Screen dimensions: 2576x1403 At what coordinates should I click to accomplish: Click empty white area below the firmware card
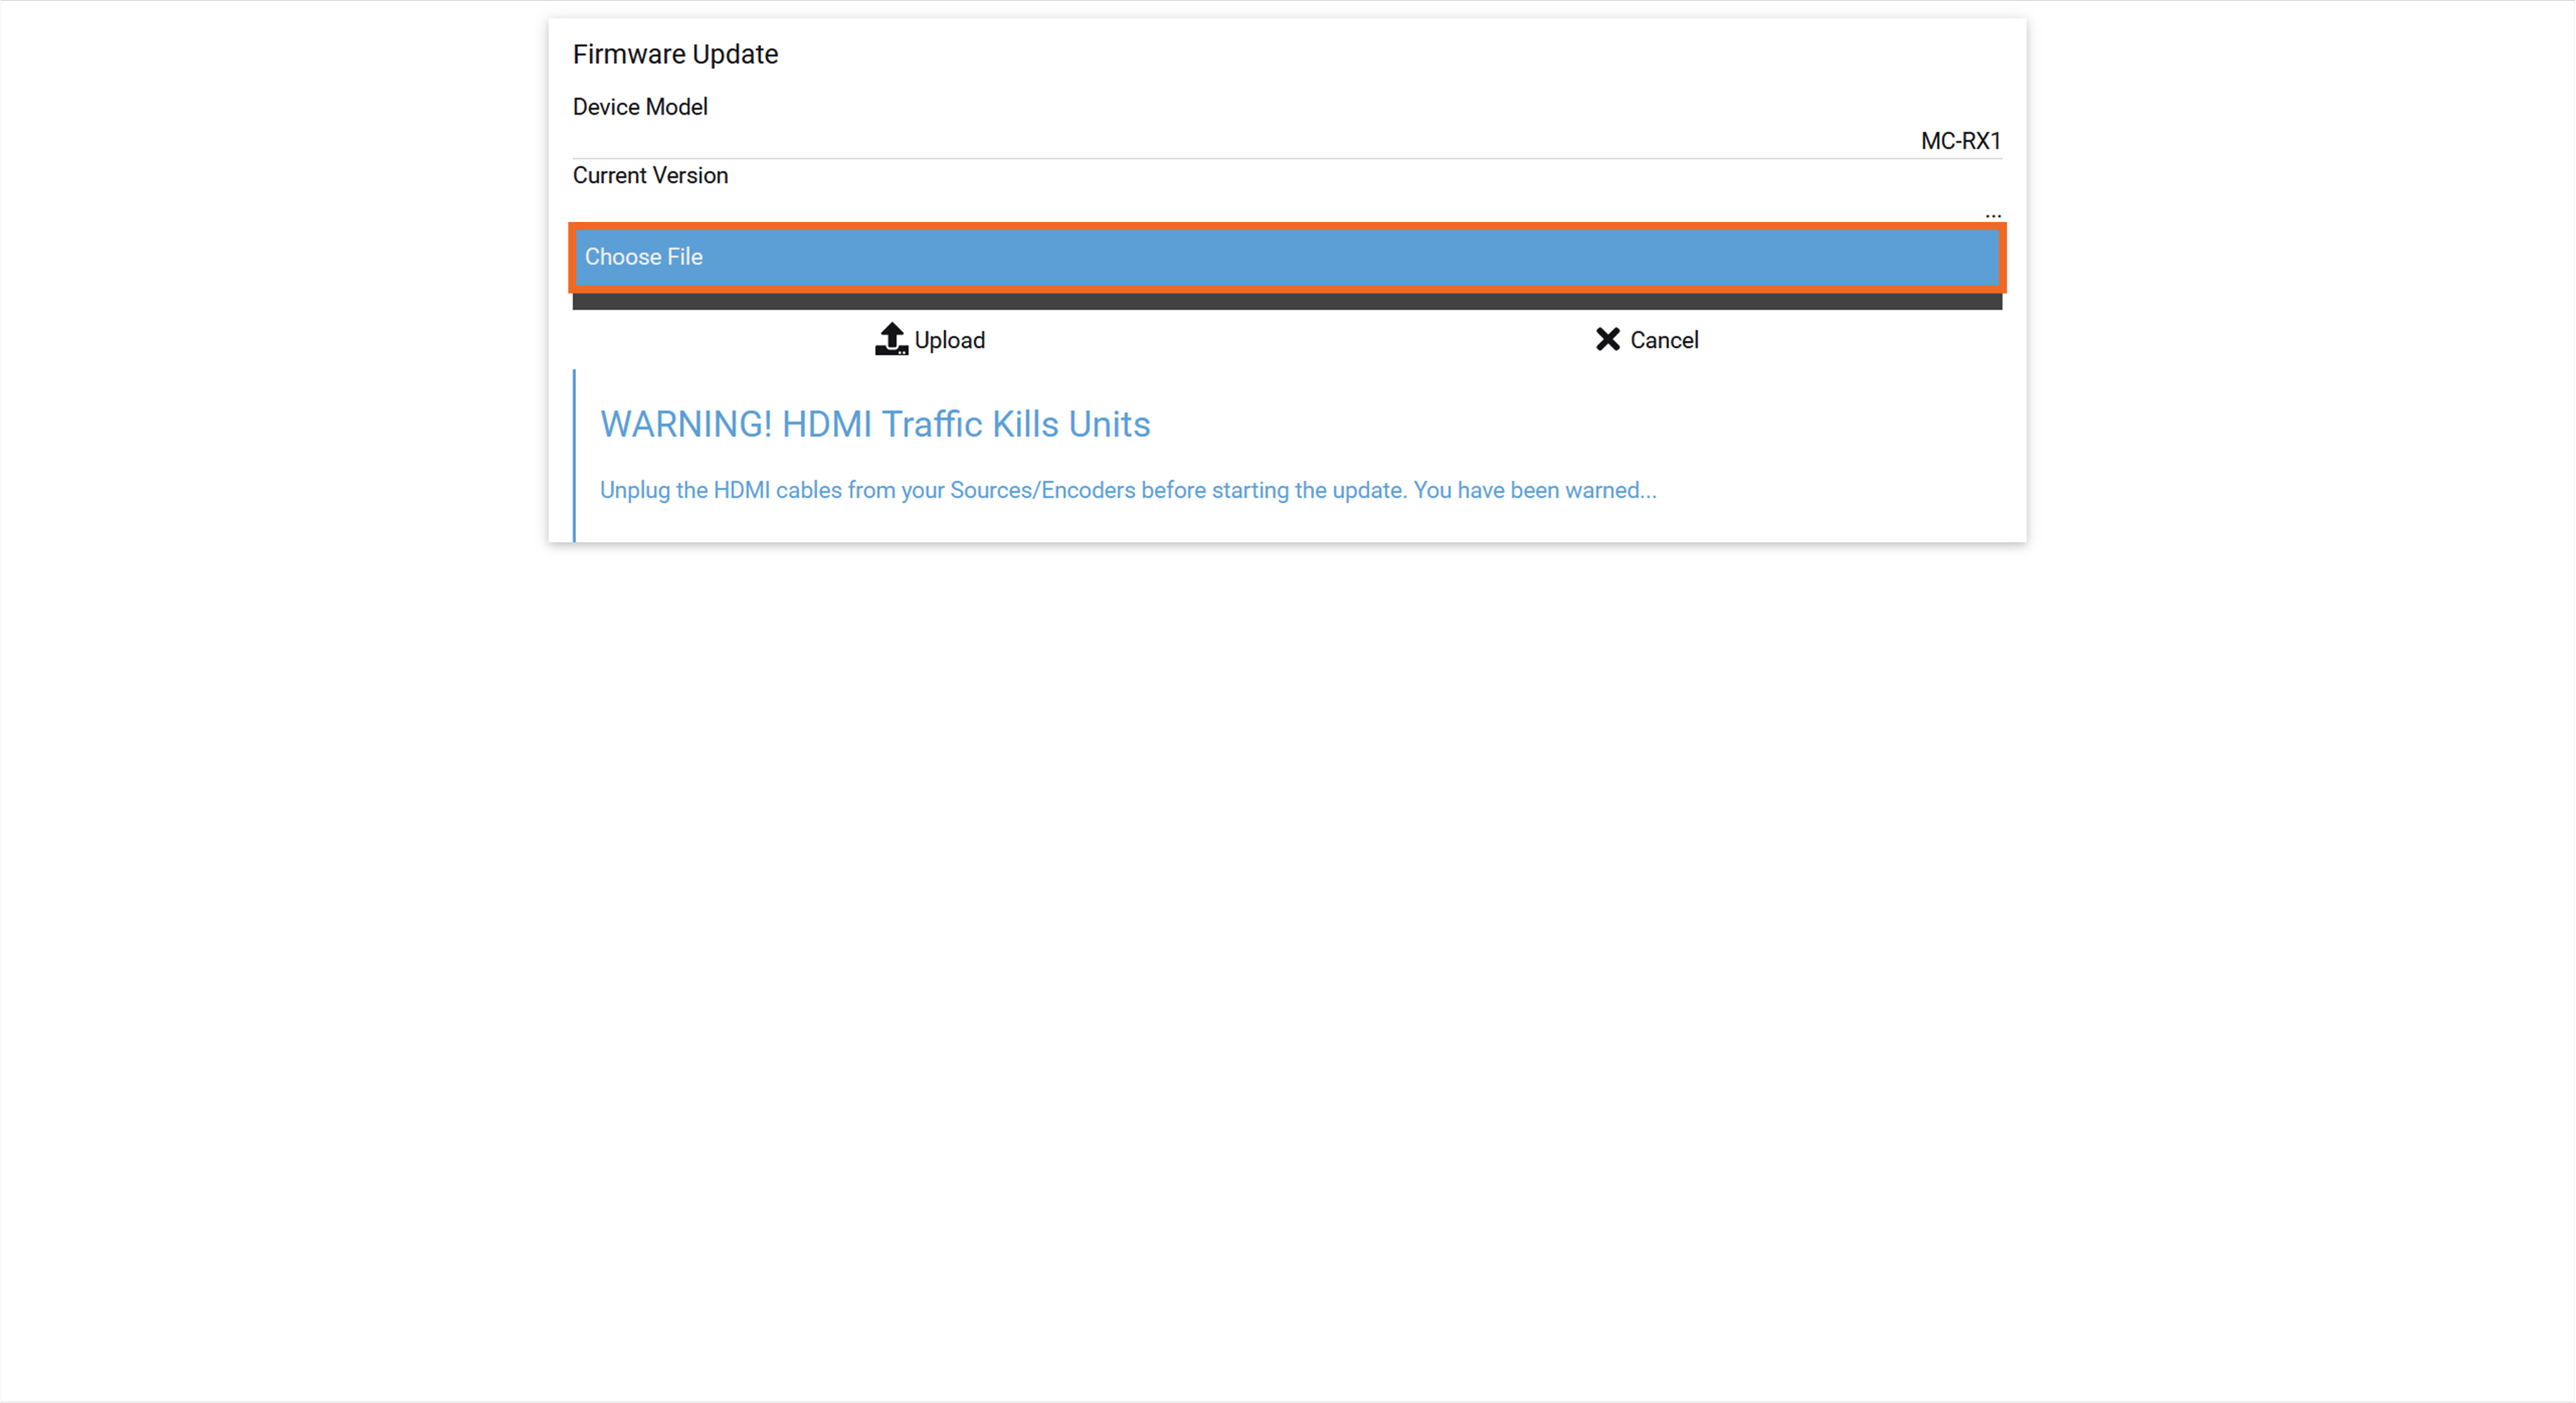(x=1287, y=950)
